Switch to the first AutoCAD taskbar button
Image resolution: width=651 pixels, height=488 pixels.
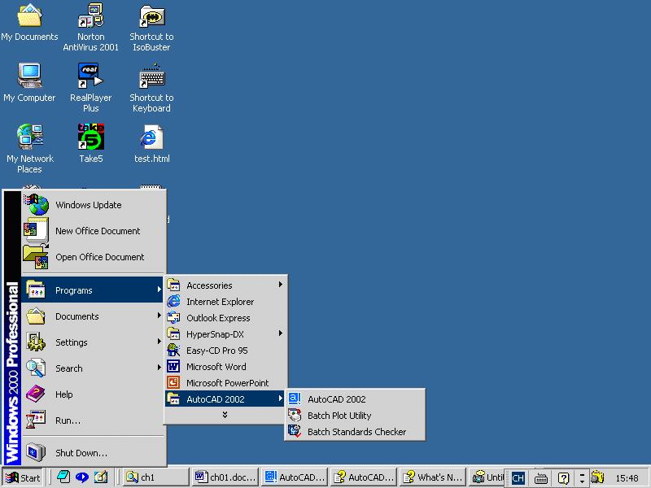pos(295,477)
